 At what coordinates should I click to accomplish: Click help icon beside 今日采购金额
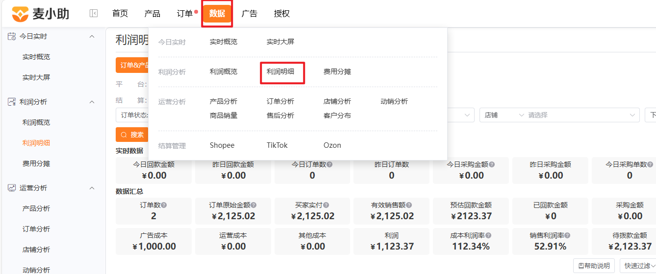coord(491,165)
